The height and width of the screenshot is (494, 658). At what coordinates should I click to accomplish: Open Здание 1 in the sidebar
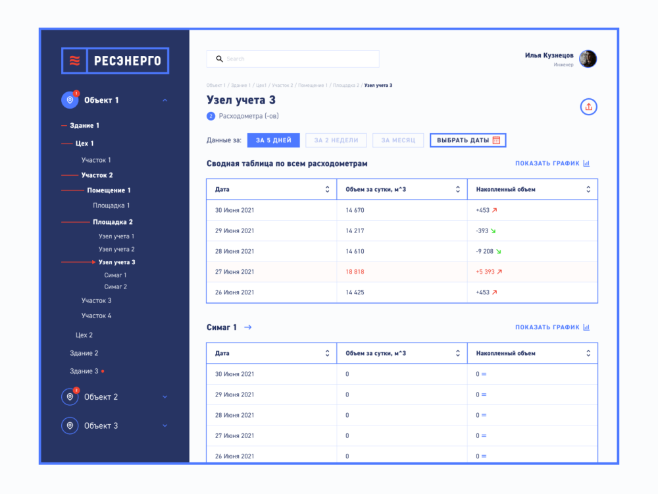(84, 126)
